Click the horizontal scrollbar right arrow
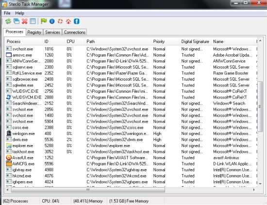The width and height of the screenshot is (267, 205). tap(254, 190)
